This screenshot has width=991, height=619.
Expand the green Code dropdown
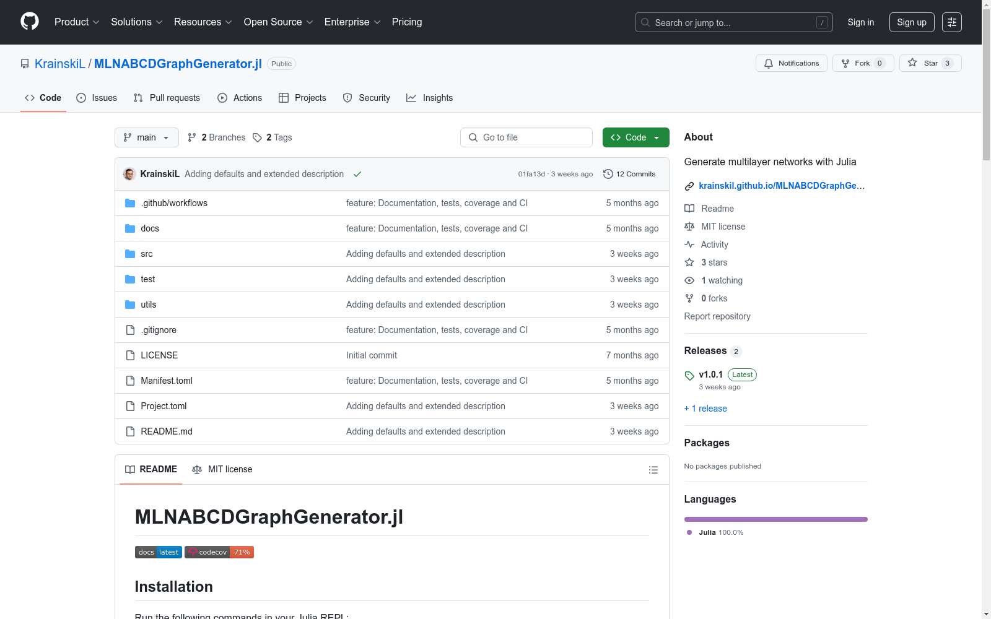click(x=636, y=137)
